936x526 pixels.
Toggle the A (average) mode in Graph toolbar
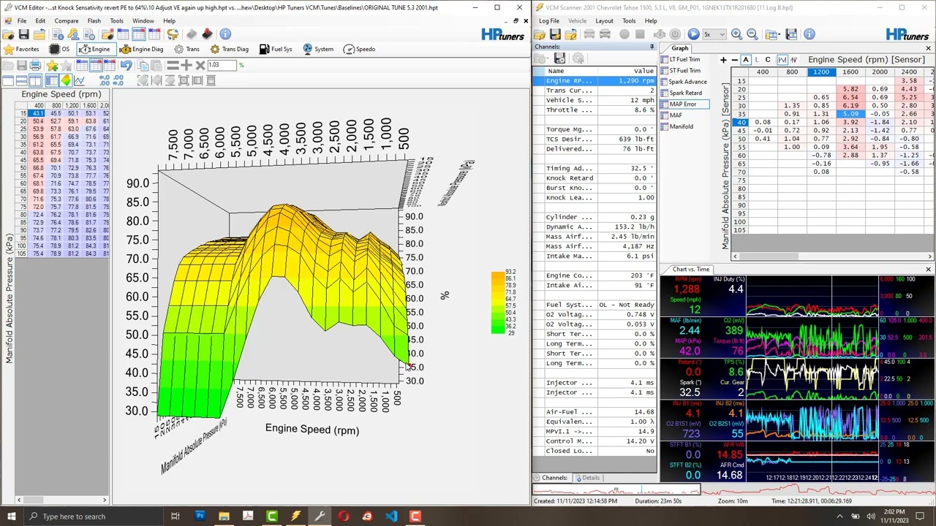pos(746,60)
